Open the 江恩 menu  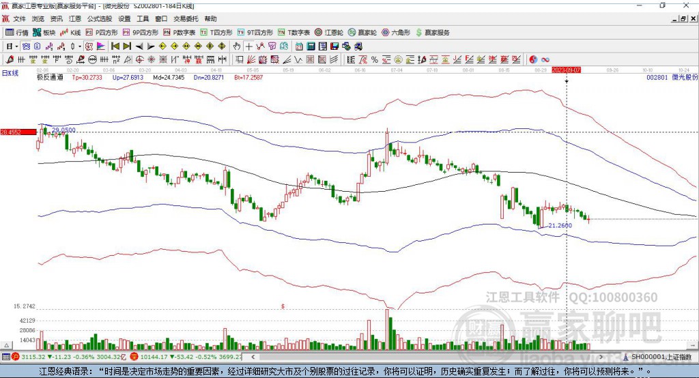click(x=74, y=18)
